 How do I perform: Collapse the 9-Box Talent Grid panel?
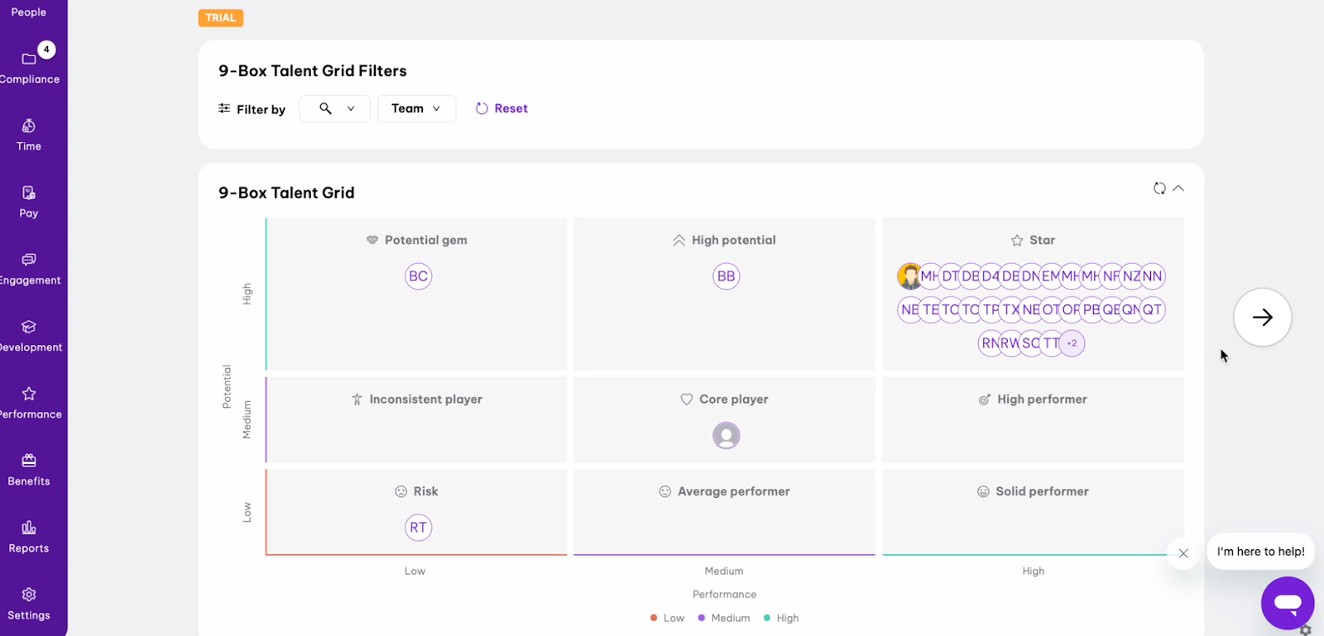coord(1178,189)
